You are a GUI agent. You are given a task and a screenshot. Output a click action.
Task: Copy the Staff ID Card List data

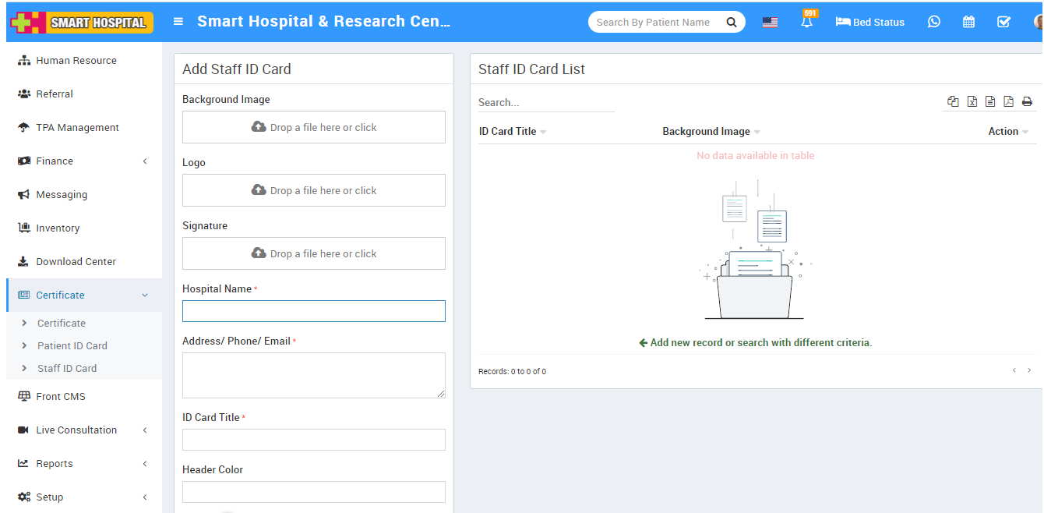click(x=953, y=101)
